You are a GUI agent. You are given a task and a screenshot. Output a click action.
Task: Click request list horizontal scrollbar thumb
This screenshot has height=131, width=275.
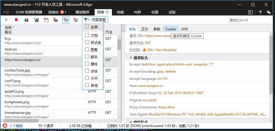click(x=21, y=121)
